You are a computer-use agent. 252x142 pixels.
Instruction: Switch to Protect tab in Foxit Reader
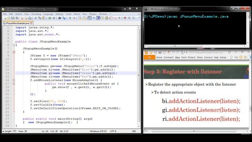coord(192,57)
